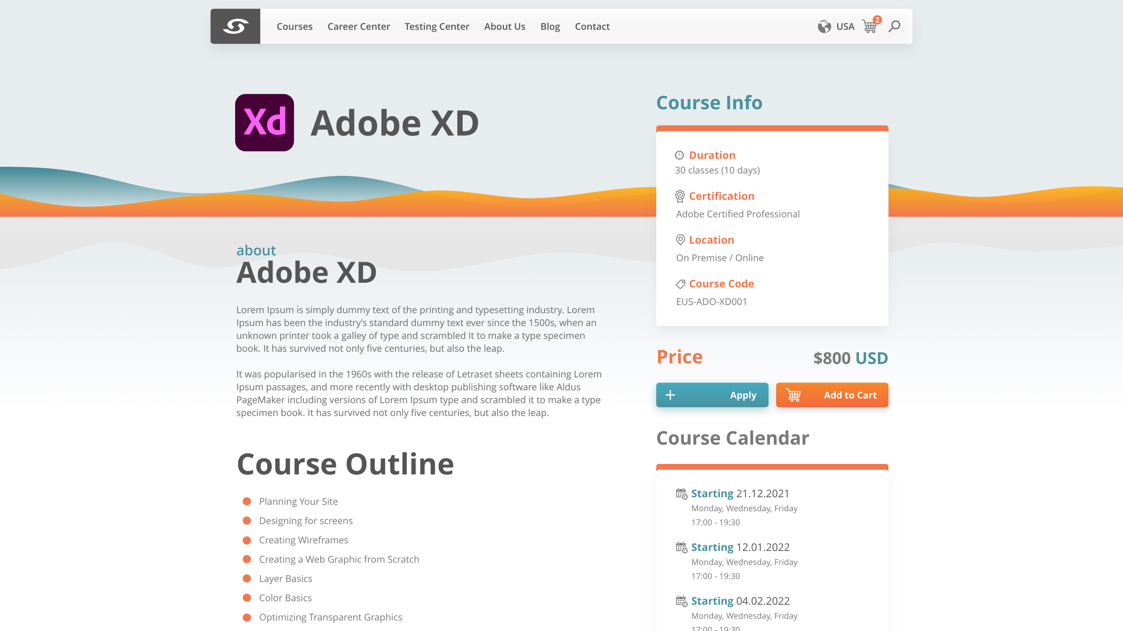Click the globe region icon
1123x631 pixels.
pos(824,27)
